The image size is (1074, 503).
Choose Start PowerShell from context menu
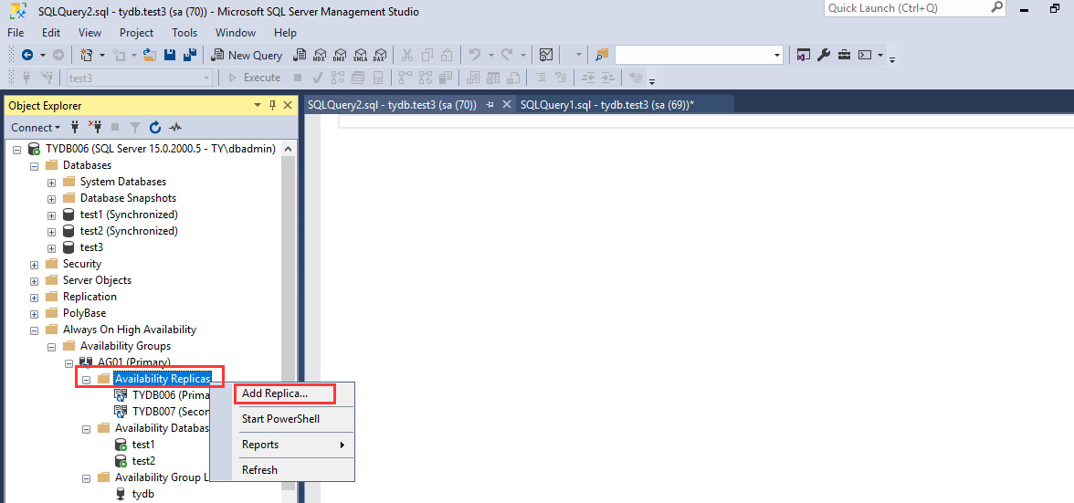coord(283,418)
